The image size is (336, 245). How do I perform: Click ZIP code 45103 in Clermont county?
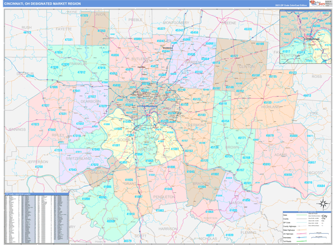[202, 115]
